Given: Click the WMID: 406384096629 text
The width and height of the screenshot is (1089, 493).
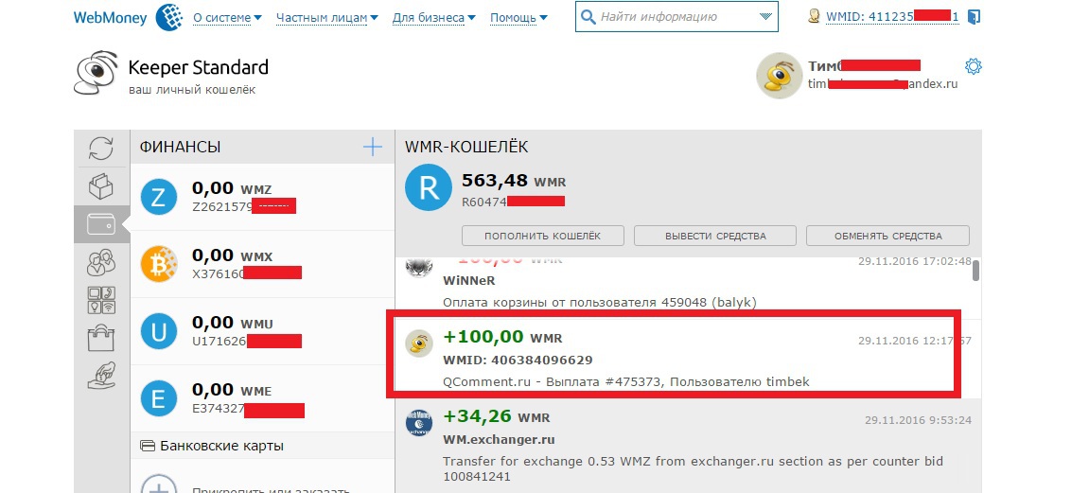Looking at the screenshot, I should 518,361.
